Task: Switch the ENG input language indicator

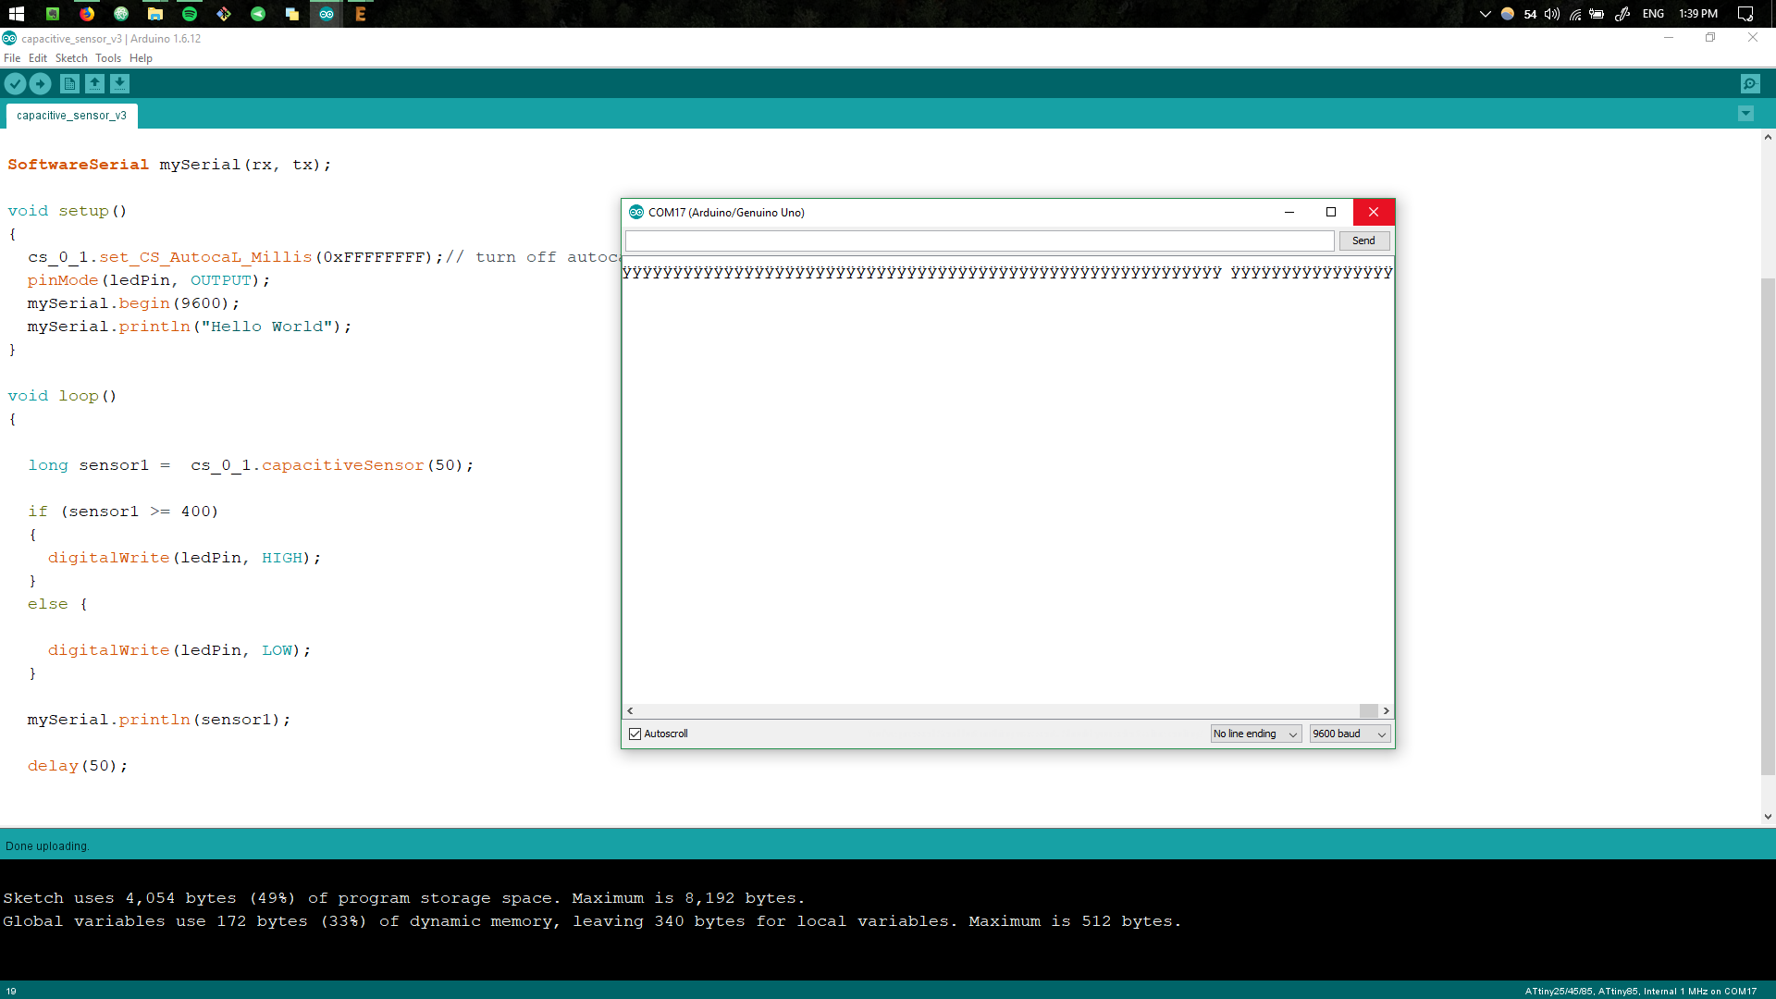Action: [x=1653, y=14]
